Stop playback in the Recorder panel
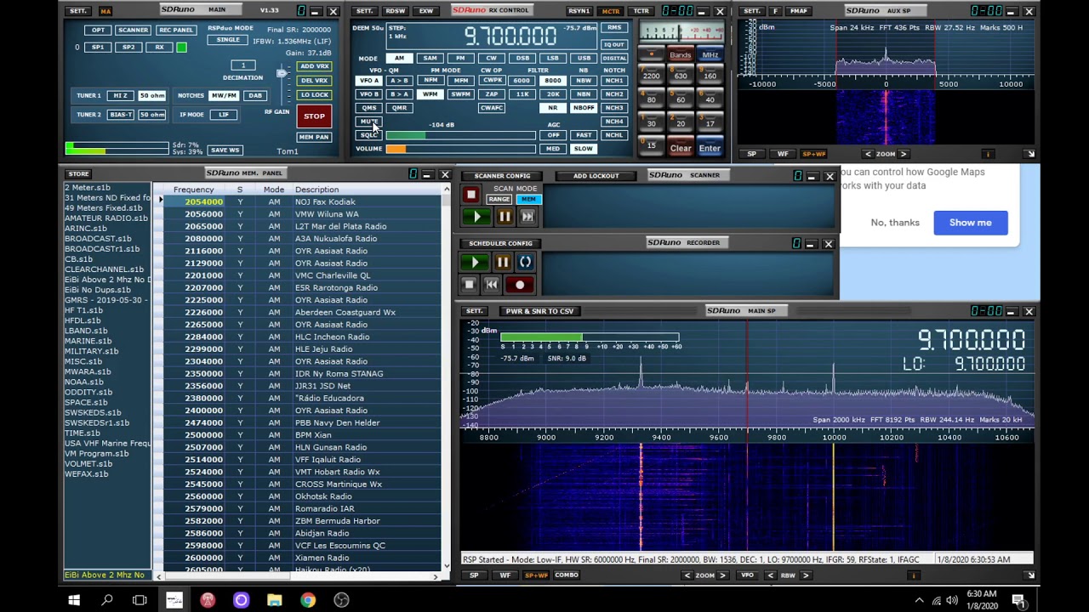 pyautogui.click(x=469, y=285)
